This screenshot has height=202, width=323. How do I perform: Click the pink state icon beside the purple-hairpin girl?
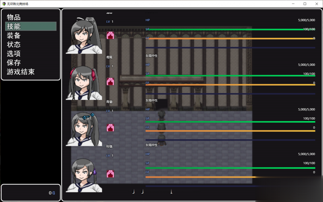pos(110,174)
